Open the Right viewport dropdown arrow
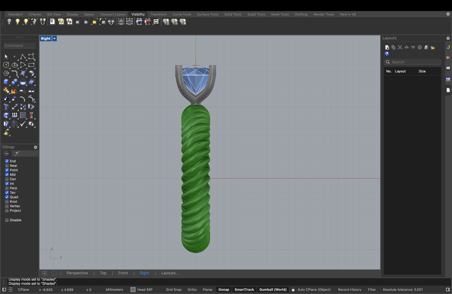 (55, 38)
